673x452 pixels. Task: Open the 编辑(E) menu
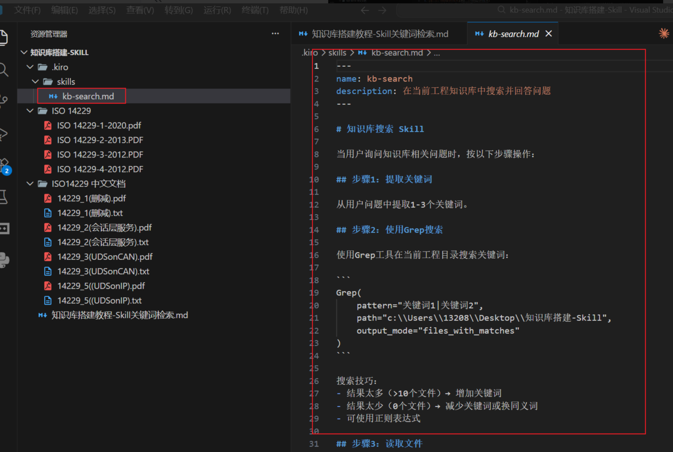click(65, 10)
